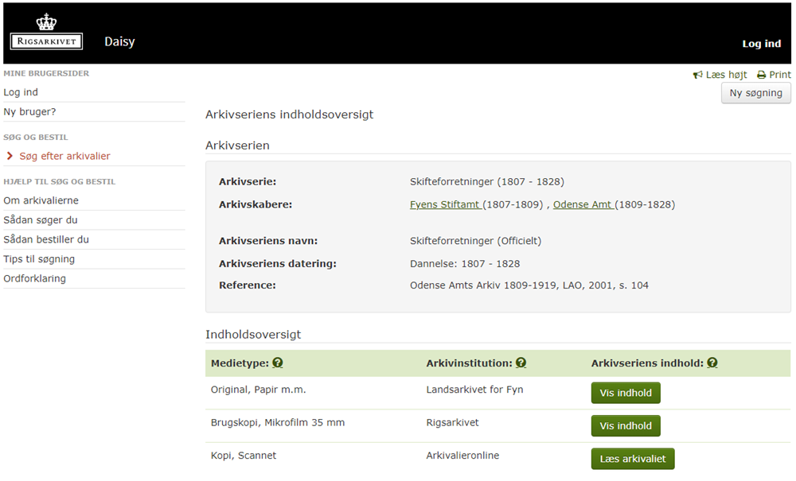Open the Ny bruger? sidebar link
Viewport: 796px width, 481px height.
point(30,111)
